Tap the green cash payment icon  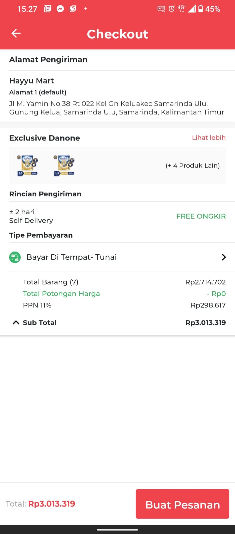[15, 257]
